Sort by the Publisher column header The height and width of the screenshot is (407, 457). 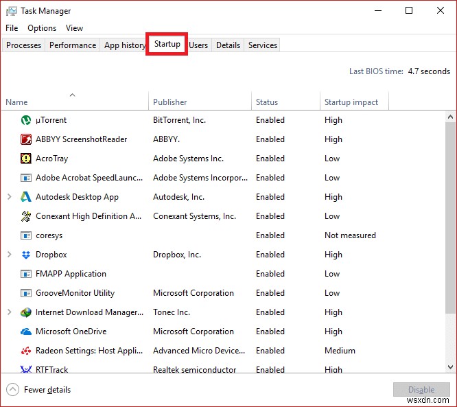click(200, 101)
